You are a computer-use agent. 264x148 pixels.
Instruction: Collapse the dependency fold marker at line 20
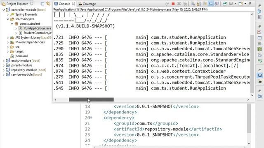[x=91, y=118]
